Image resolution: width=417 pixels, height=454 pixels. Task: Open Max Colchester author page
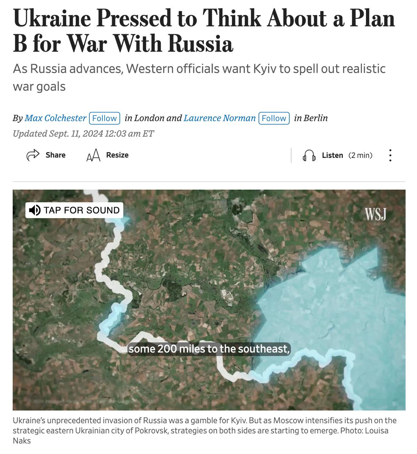pyautogui.click(x=55, y=118)
